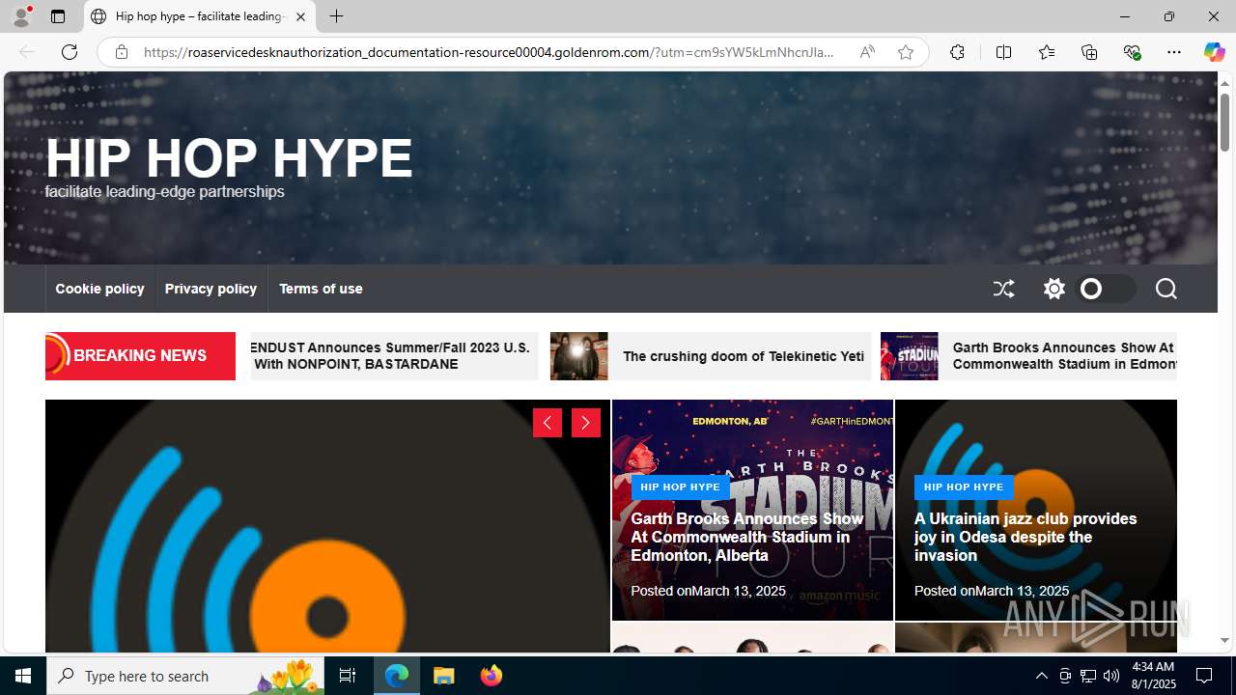
Task: Toggle the dark mode switch
Action: tap(1106, 289)
